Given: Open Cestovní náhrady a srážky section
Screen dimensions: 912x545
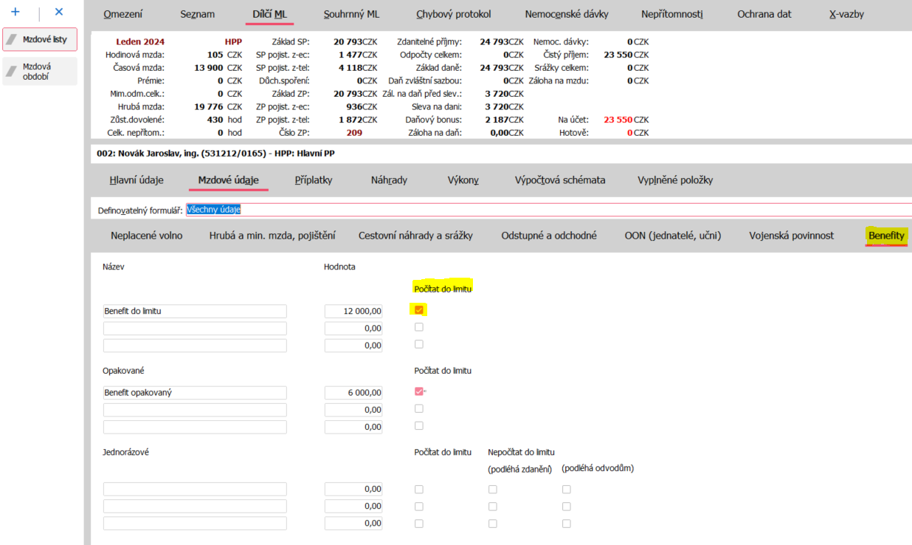Looking at the screenshot, I should (x=415, y=236).
